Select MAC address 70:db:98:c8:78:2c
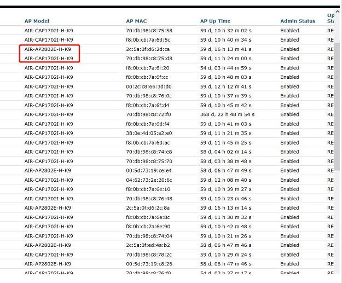Viewport: 342px width, 283px height. (149, 255)
